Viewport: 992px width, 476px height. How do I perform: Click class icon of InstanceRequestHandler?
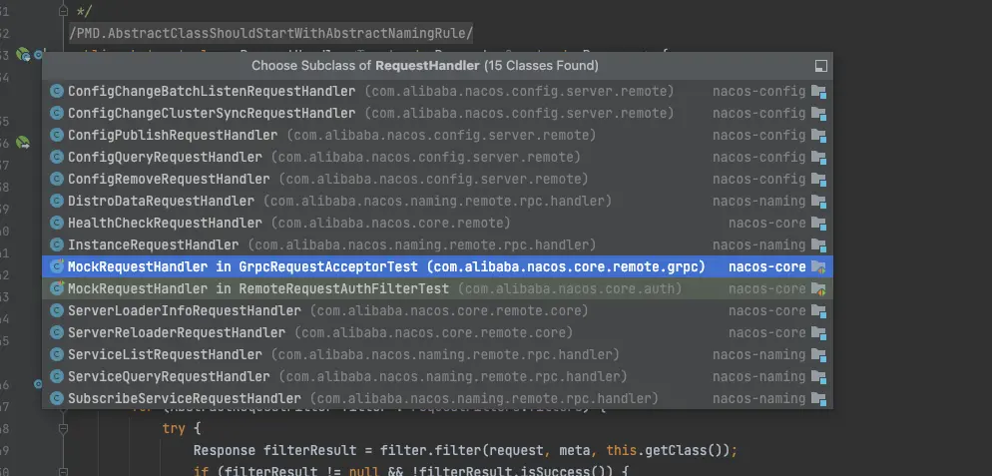57,244
